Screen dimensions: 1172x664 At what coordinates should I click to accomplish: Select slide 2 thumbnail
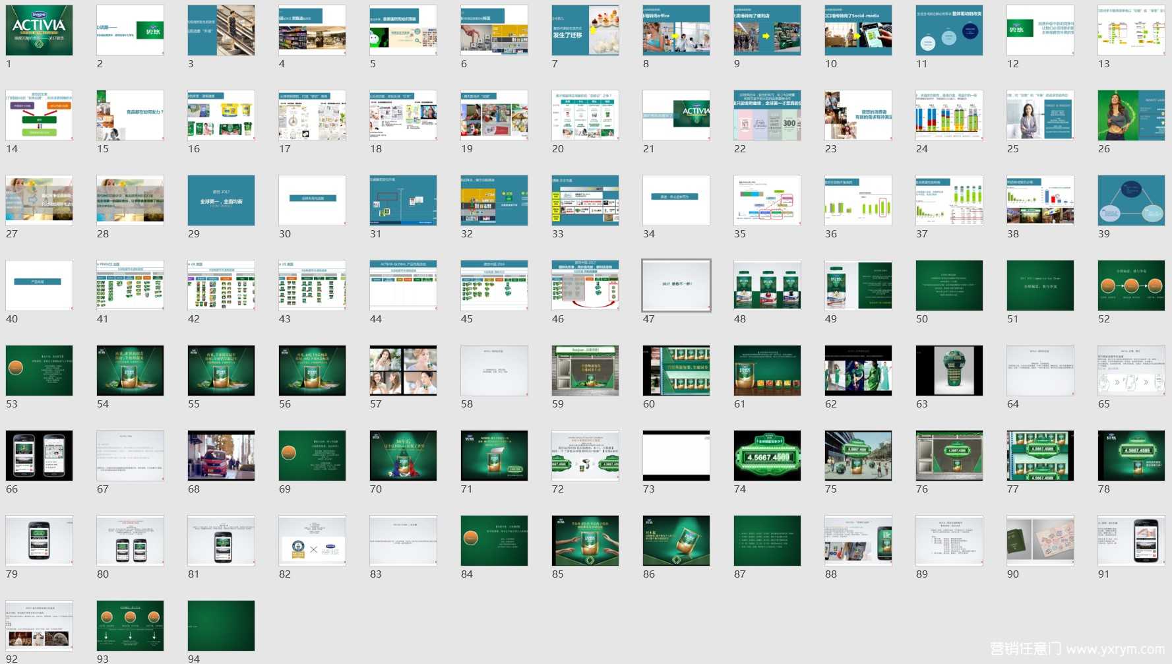click(131, 30)
